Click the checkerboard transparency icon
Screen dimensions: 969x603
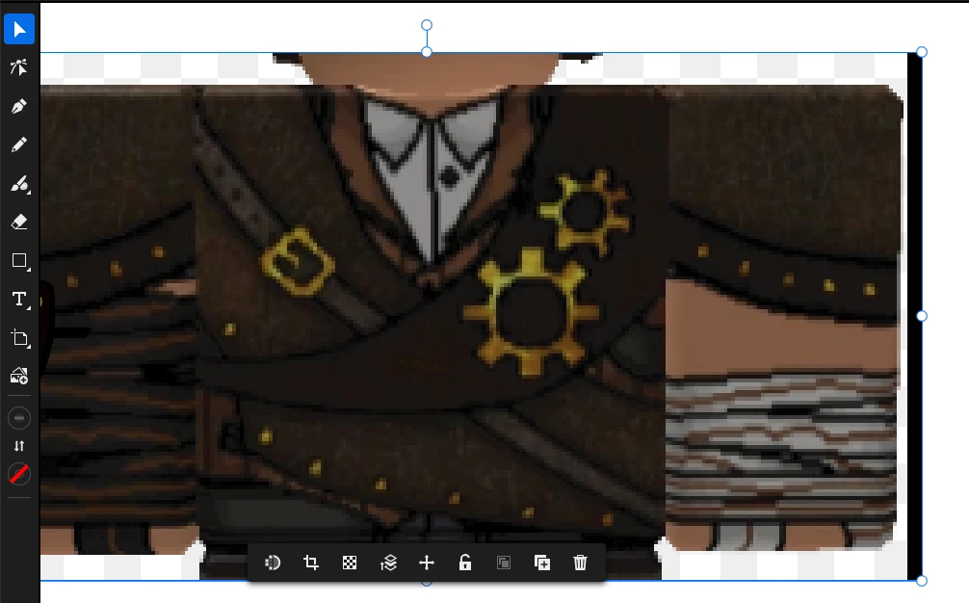click(x=350, y=563)
